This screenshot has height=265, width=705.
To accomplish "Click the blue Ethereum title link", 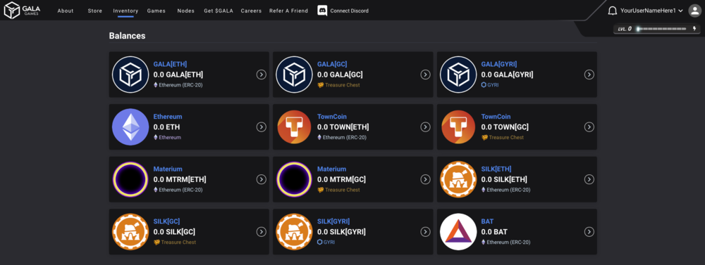I will (x=168, y=117).
